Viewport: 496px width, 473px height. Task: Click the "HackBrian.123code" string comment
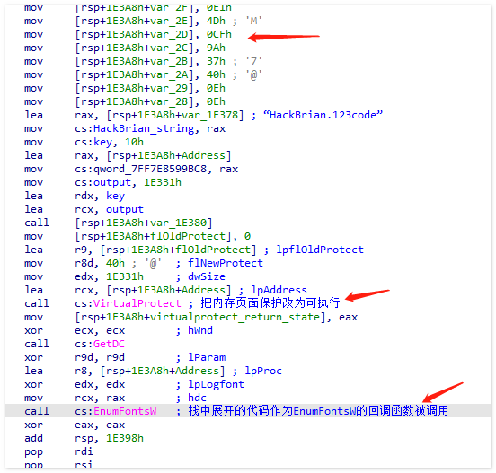[x=323, y=115]
